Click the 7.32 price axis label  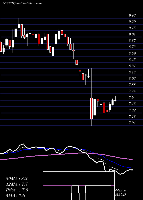pyautogui.click(x=132, y=110)
